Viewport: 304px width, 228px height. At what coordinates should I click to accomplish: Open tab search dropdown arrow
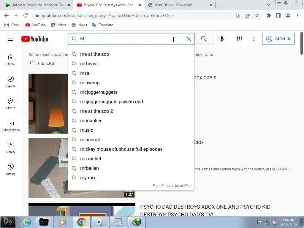(268, 5)
